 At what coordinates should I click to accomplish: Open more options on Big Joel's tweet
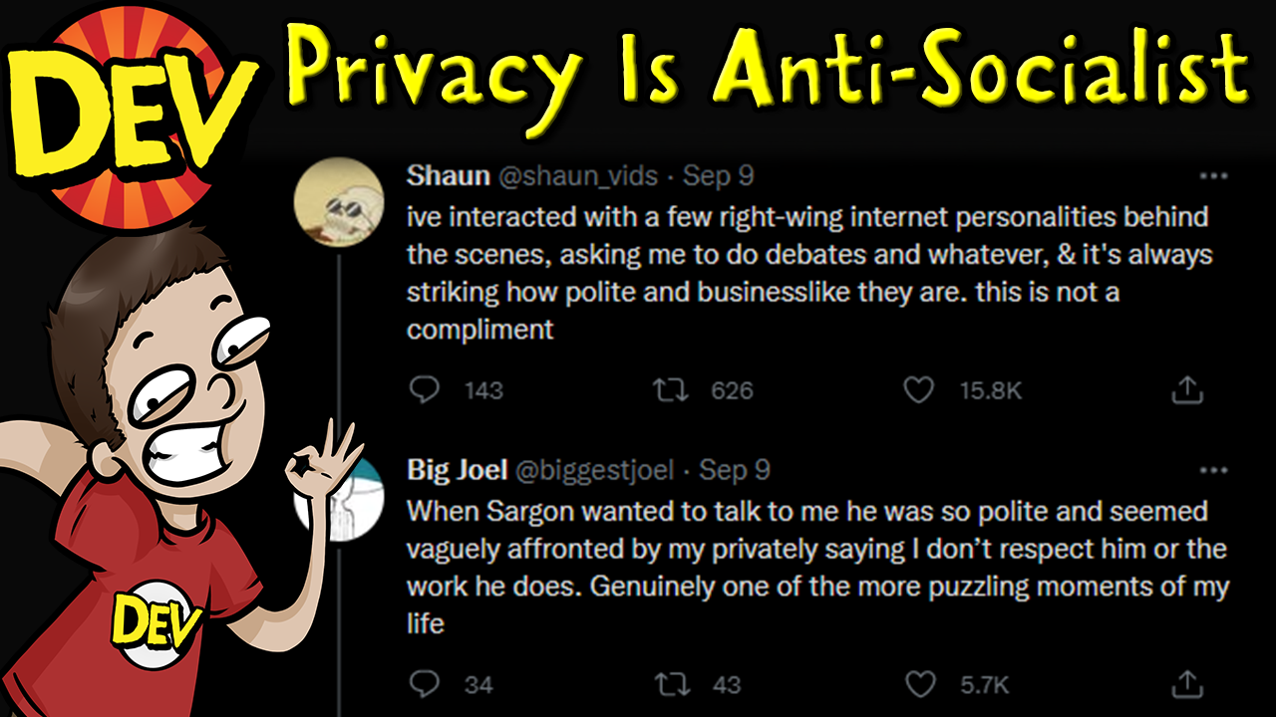point(1213,470)
